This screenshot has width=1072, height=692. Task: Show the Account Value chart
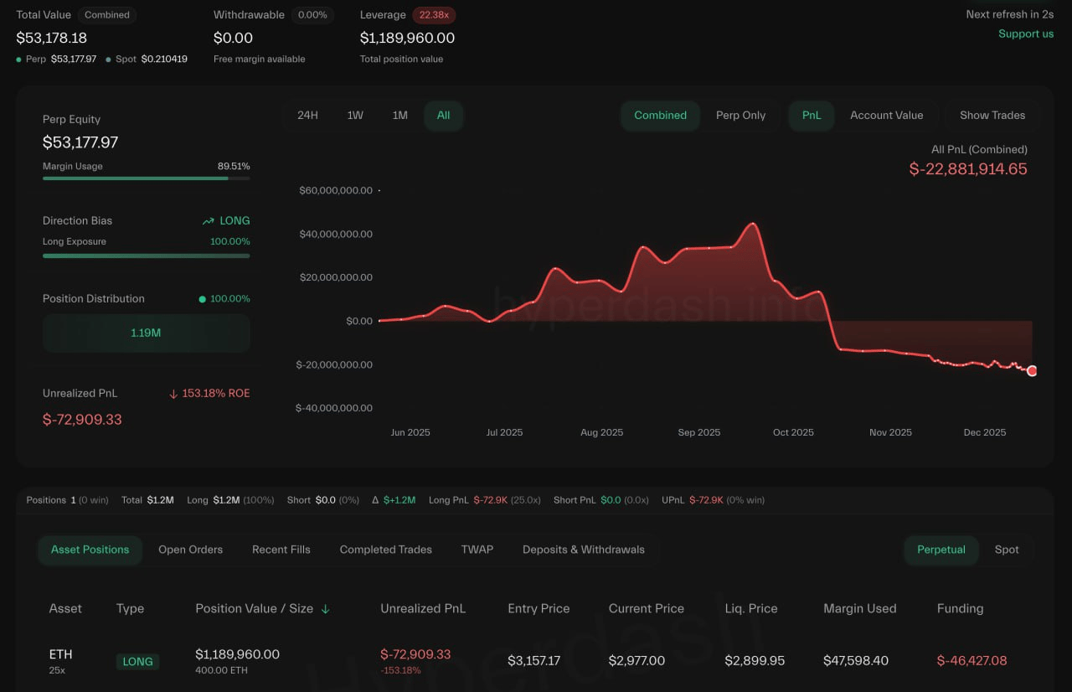tap(887, 116)
